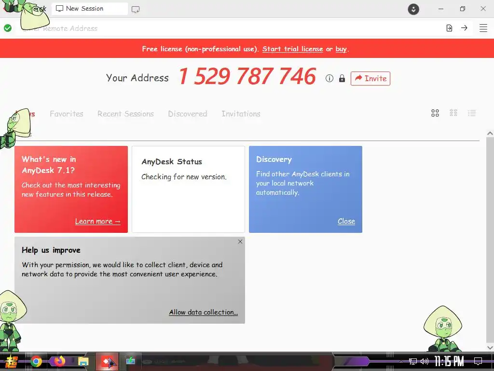Open the notification center icon

pyautogui.click(x=478, y=361)
